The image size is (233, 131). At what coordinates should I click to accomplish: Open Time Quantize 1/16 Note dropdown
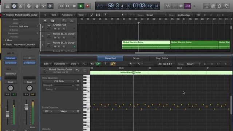click(x=58, y=82)
